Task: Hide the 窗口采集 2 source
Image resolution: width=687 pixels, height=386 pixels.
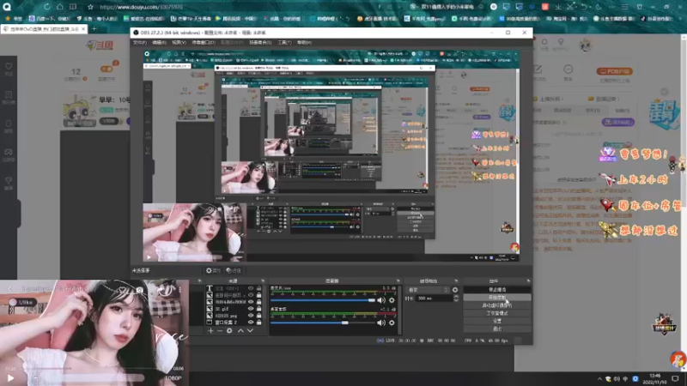Action: pos(251,323)
